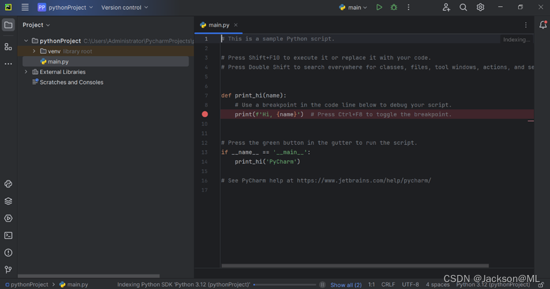Image resolution: width=550 pixels, height=289 pixels.
Task: Open the main run configuration dropdown
Action: pos(353,8)
